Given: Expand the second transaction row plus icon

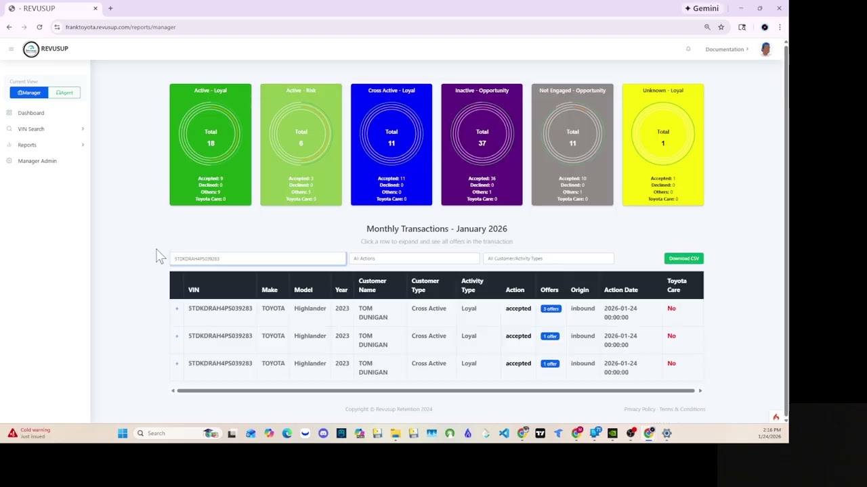Looking at the screenshot, I should coord(177,336).
